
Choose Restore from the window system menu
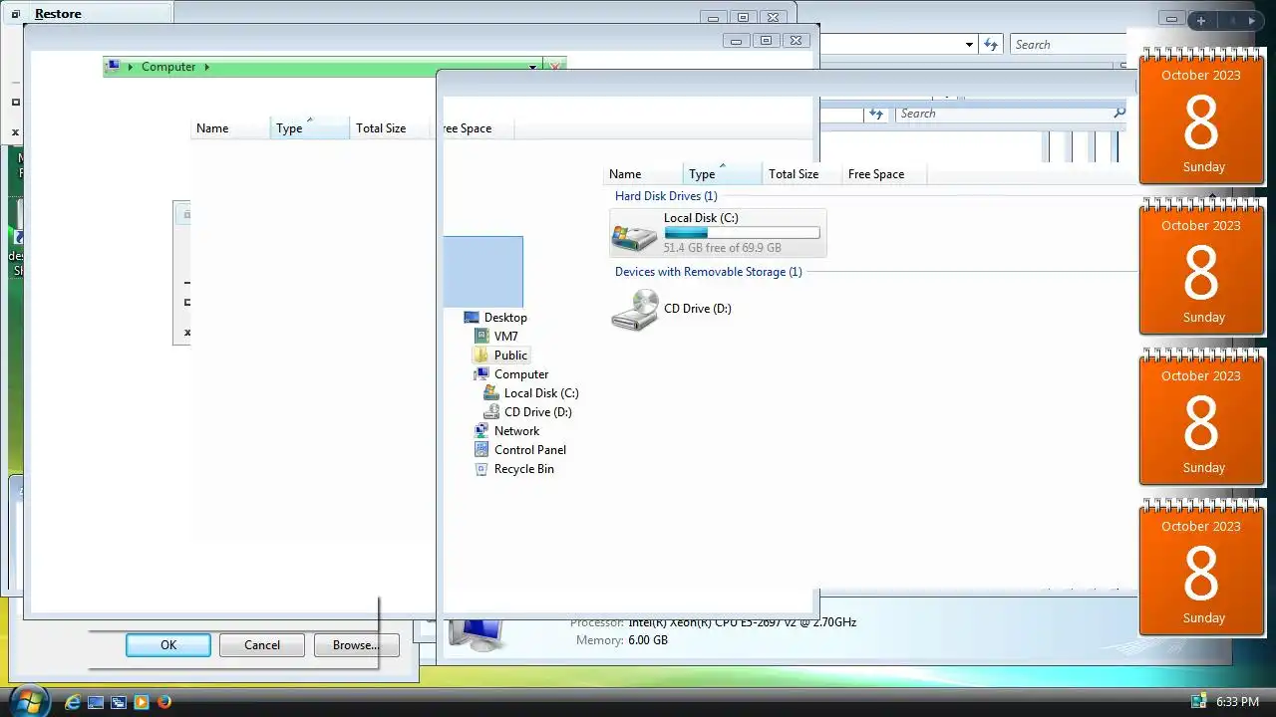(58, 14)
